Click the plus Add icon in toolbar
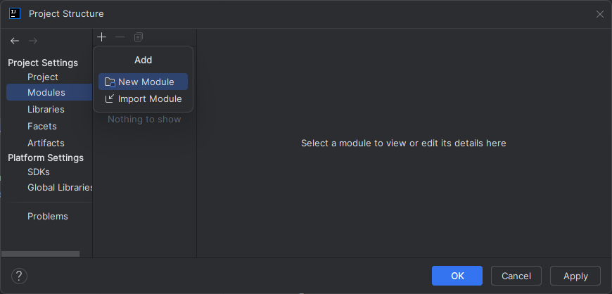 [x=102, y=37]
